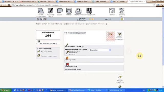Image resolution: width=164 pixels, height=92 pixels.
Task: Switch to Входящие (9) Gmail tab
Action: pos(28,2)
